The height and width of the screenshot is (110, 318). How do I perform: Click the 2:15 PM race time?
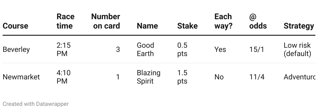(63, 50)
